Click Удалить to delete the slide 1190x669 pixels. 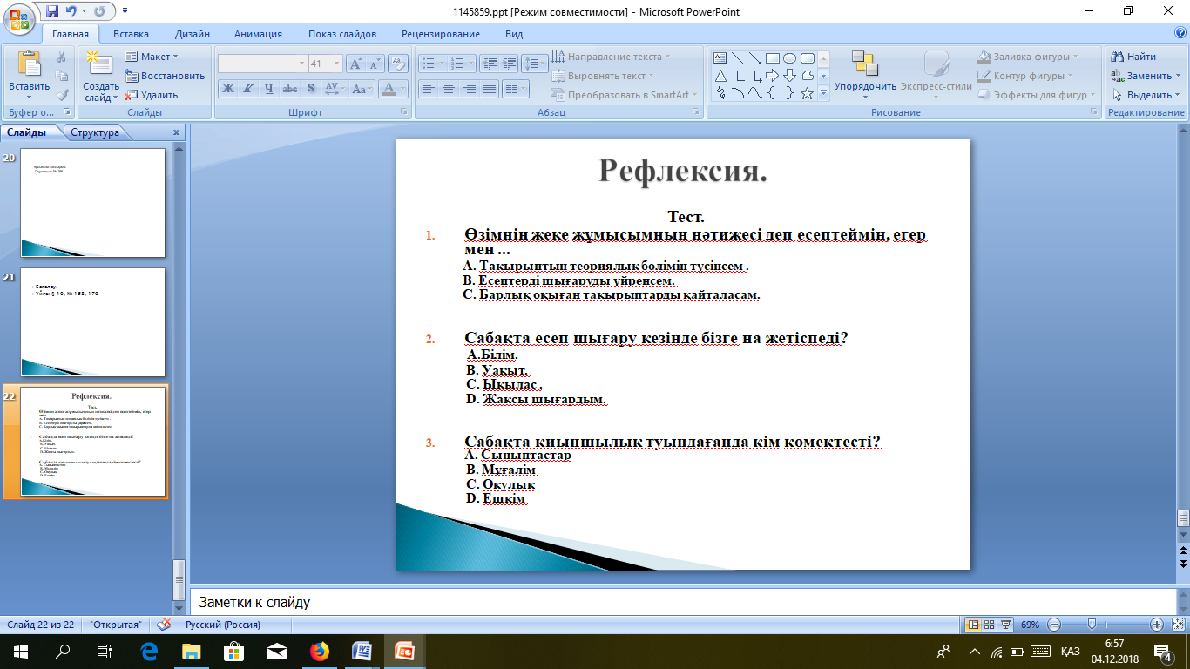pyautogui.click(x=151, y=95)
